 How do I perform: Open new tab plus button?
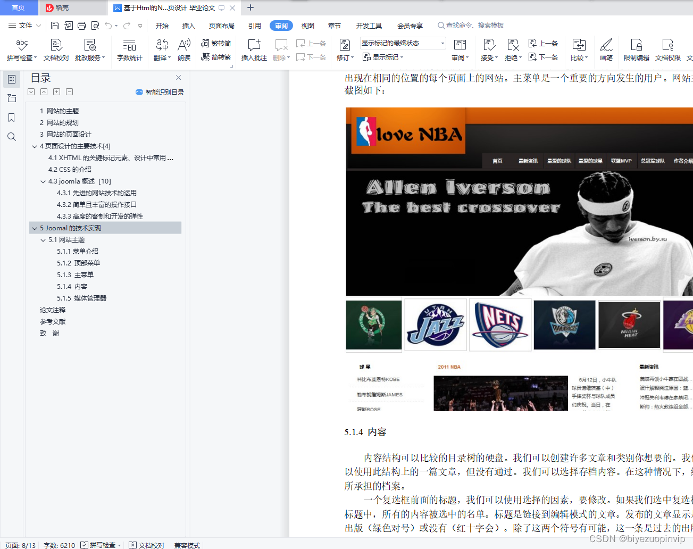[x=251, y=7]
